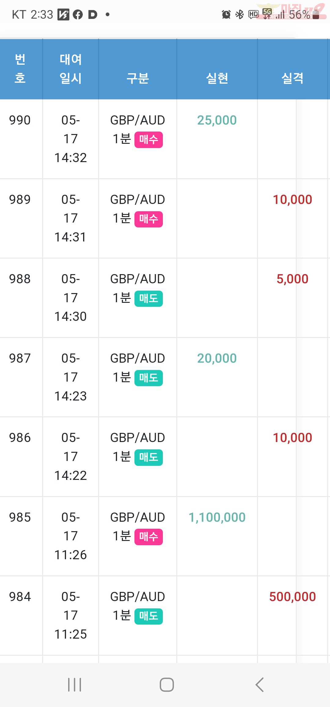Tap the 1,100,000 realized amount
Screen dimensions: 330x707
tap(217, 517)
